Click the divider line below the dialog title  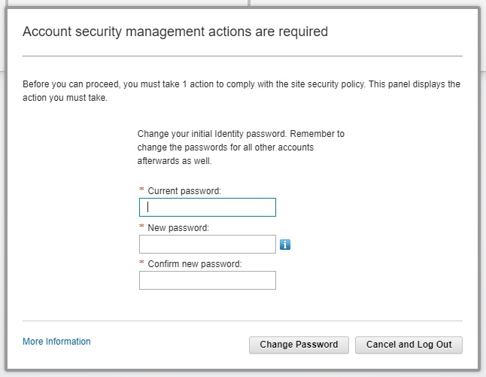242,56
